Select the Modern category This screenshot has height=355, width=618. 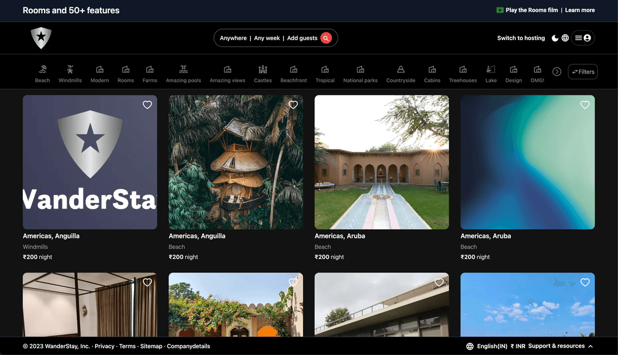pos(100,74)
